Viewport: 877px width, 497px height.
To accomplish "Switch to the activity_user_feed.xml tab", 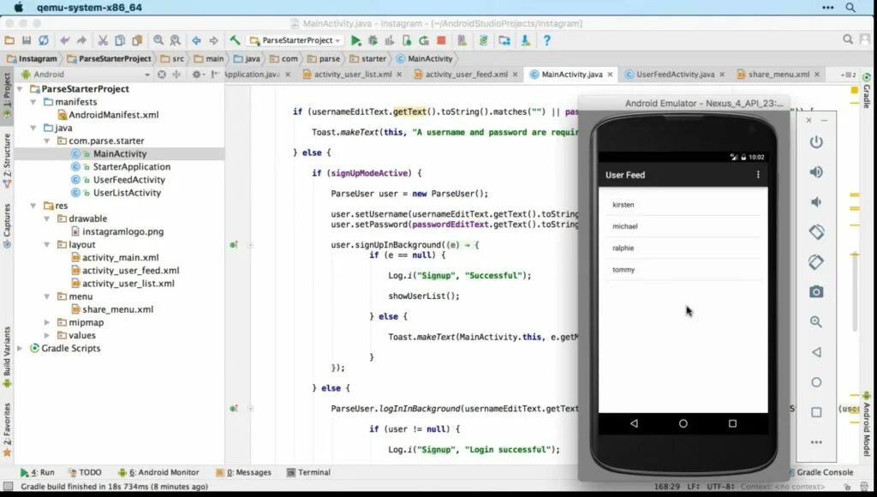I will click(x=467, y=75).
